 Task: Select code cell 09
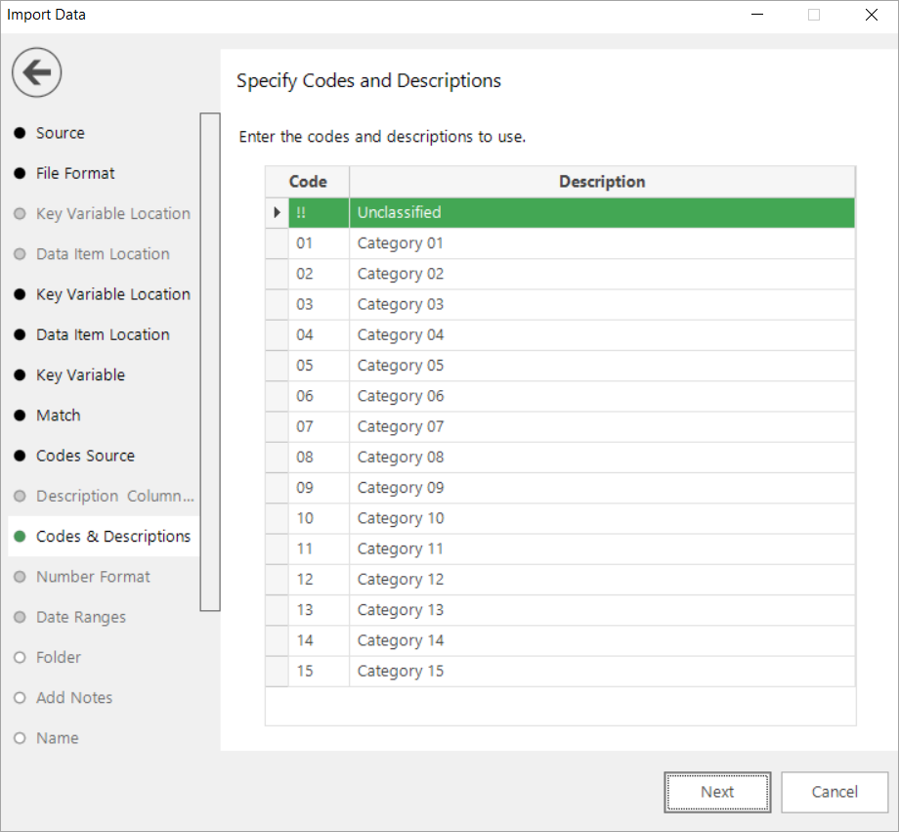pyautogui.click(x=319, y=488)
